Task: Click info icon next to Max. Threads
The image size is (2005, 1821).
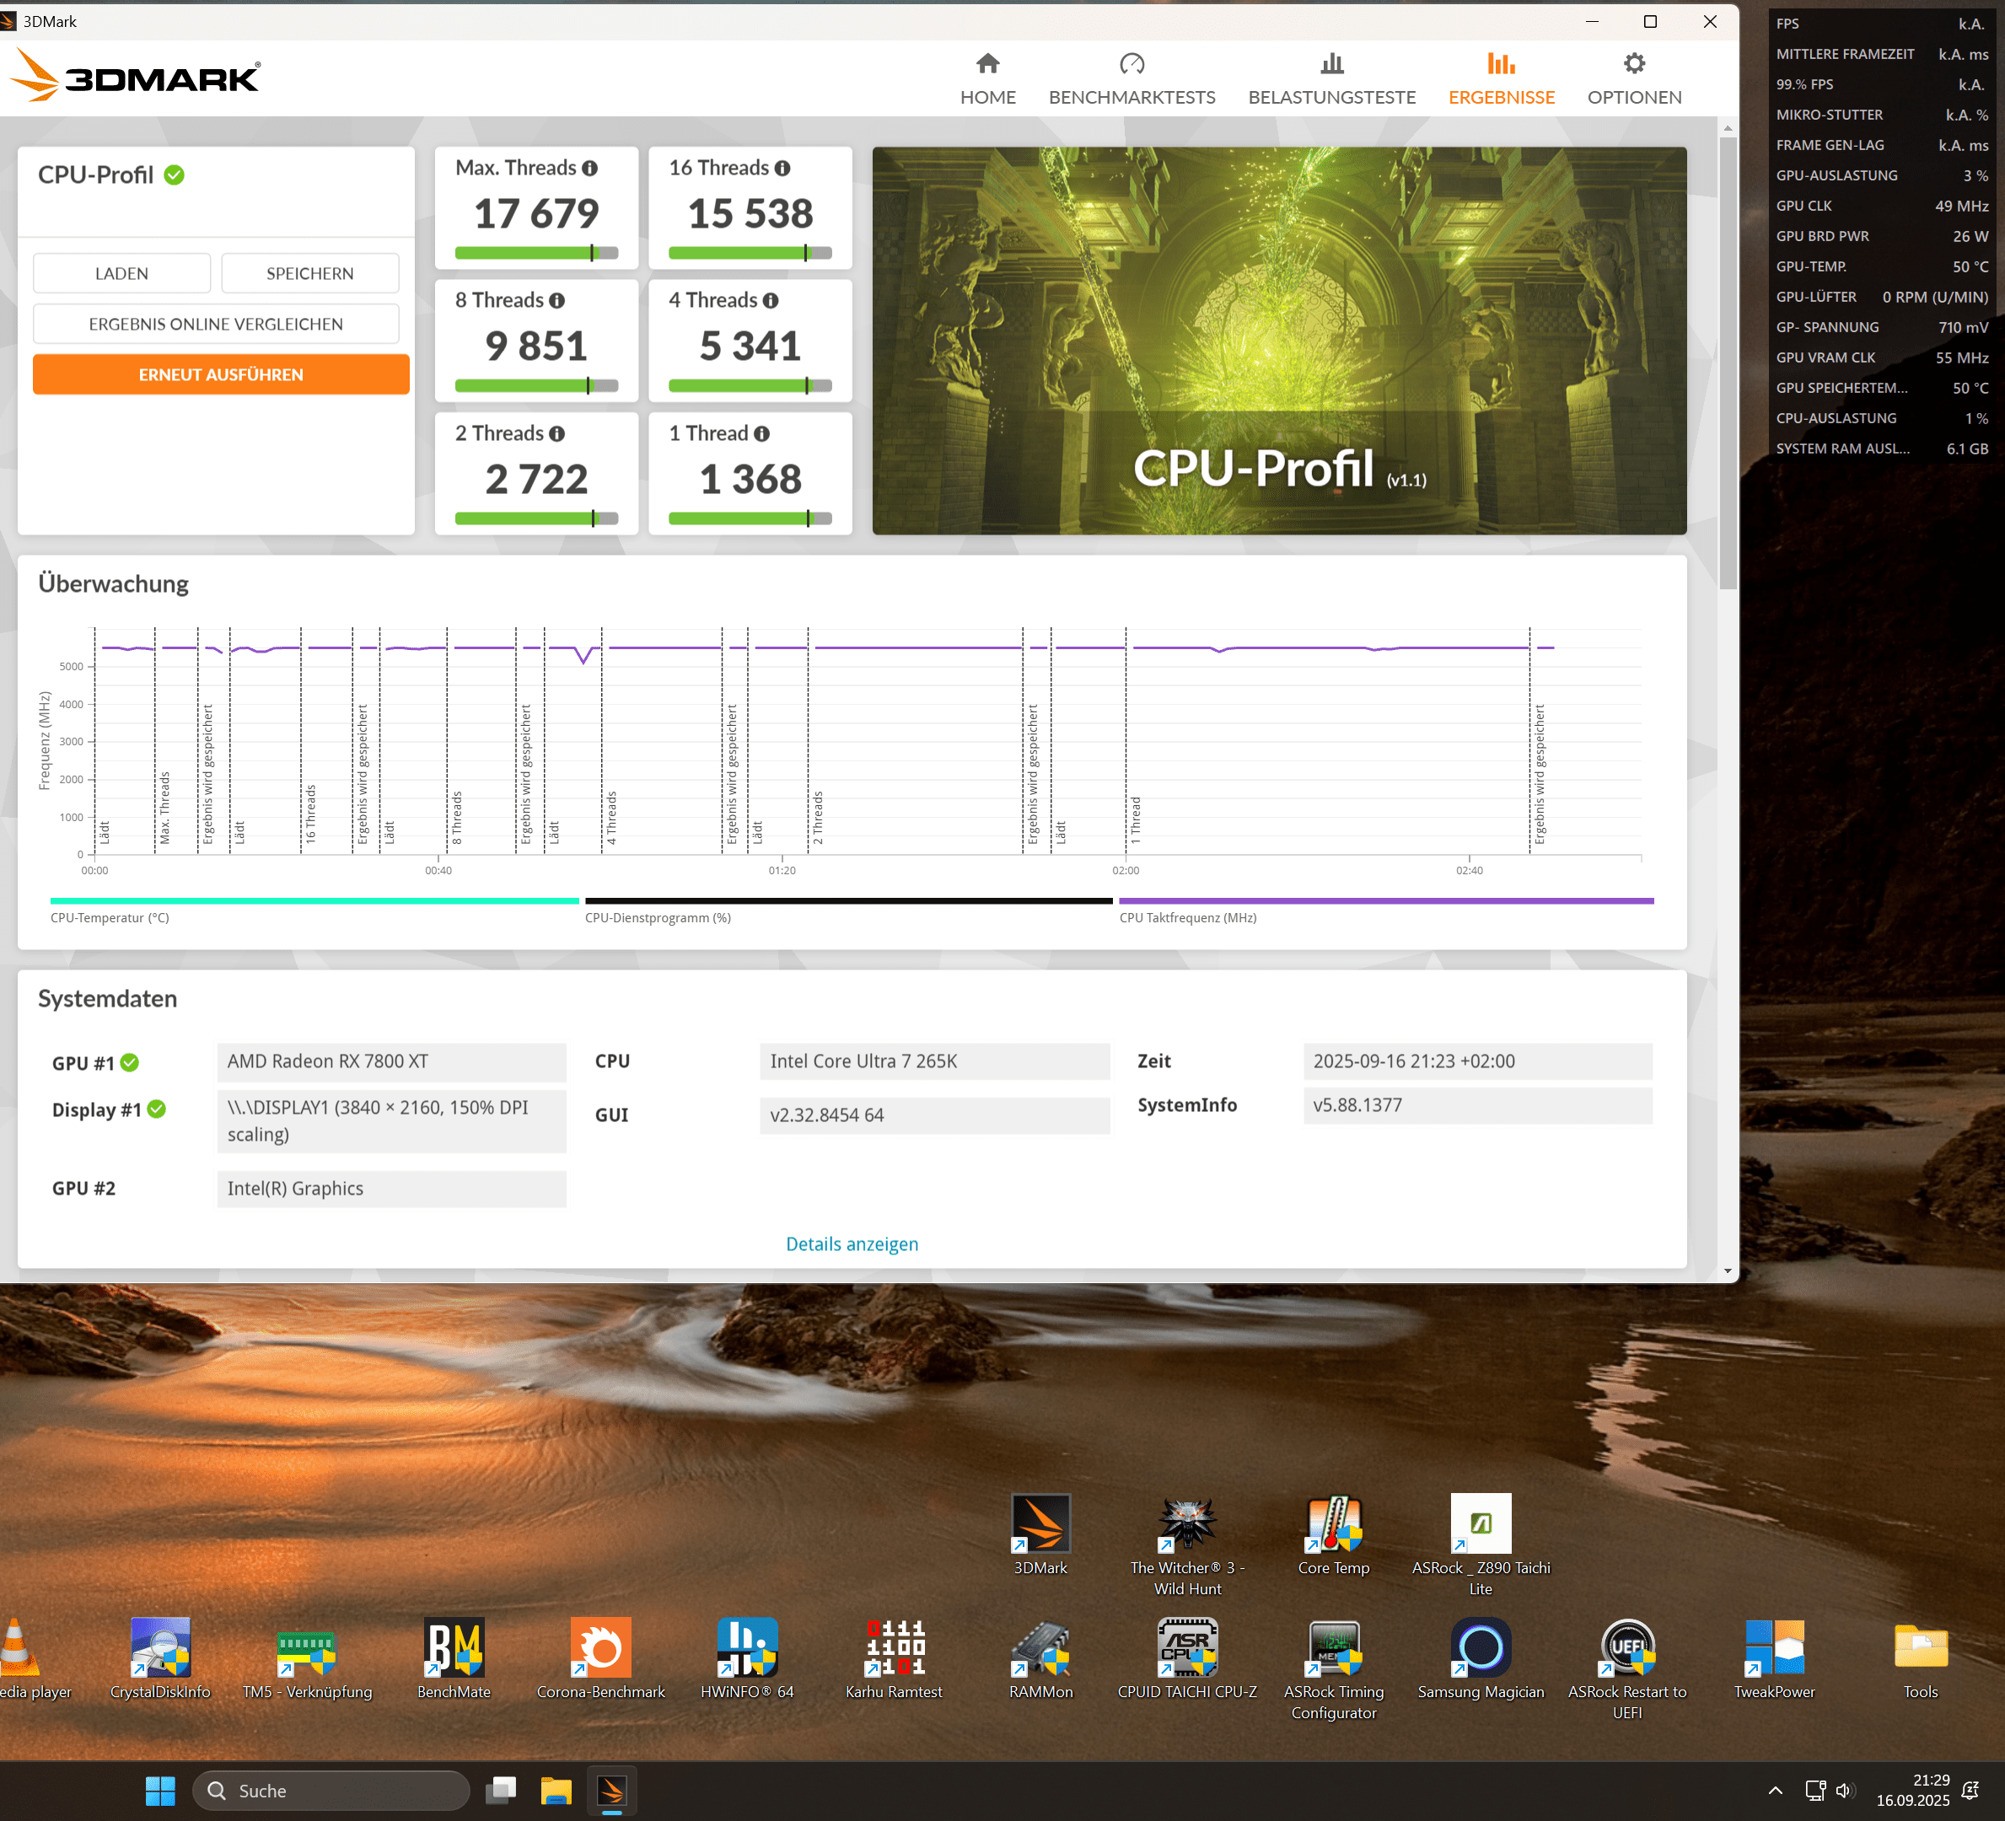Action: click(589, 168)
